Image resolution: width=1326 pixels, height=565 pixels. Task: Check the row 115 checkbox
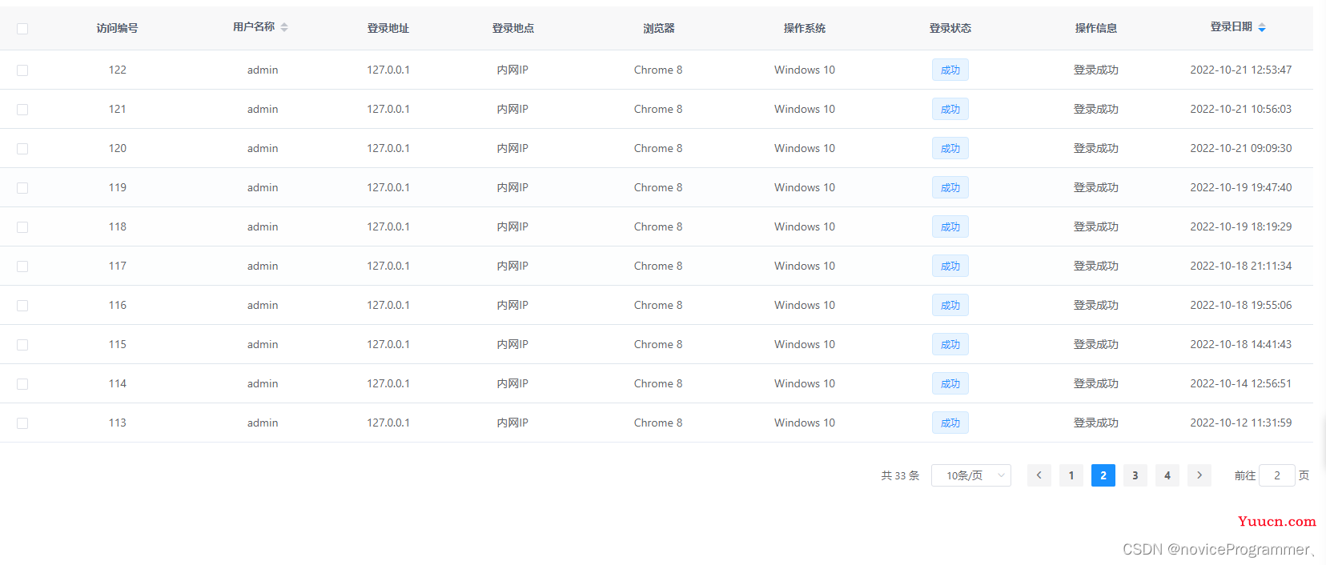22,345
